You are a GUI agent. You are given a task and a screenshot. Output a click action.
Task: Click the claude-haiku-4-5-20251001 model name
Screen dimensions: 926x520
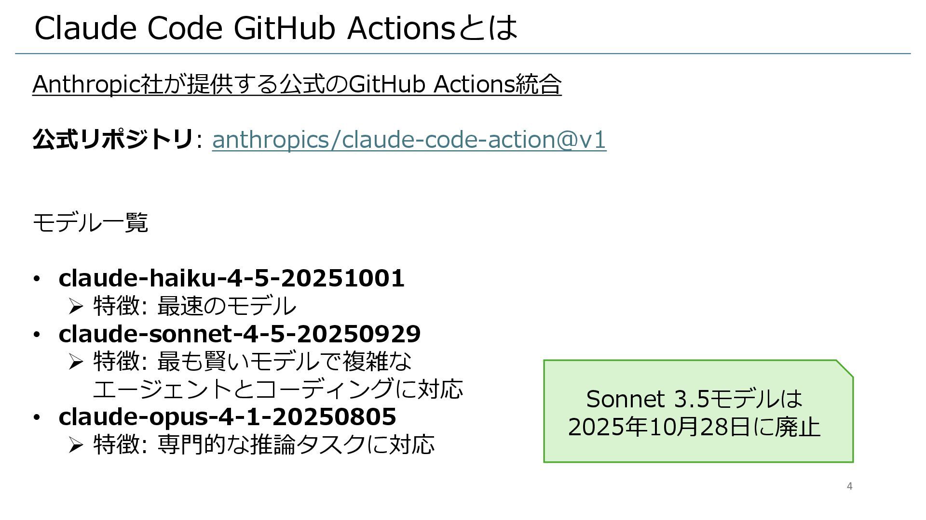tap(231, 278)
